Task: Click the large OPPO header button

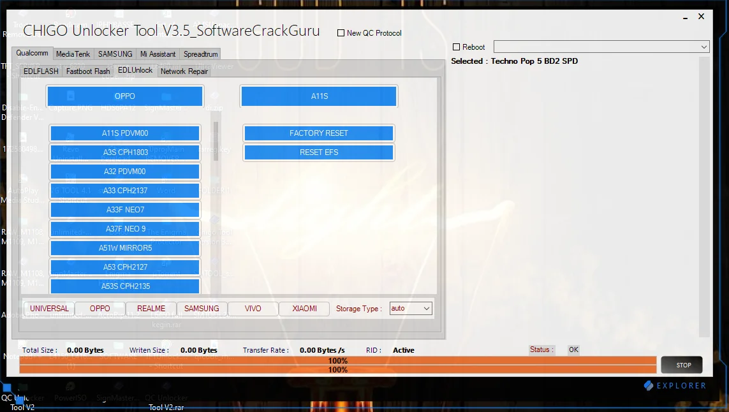Action: [124, 96]
